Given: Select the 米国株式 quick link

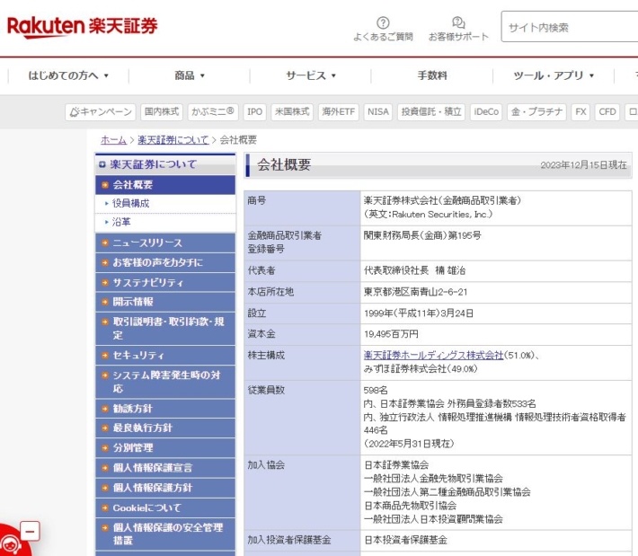Looking at the screenshot, I should pos(292,112).
